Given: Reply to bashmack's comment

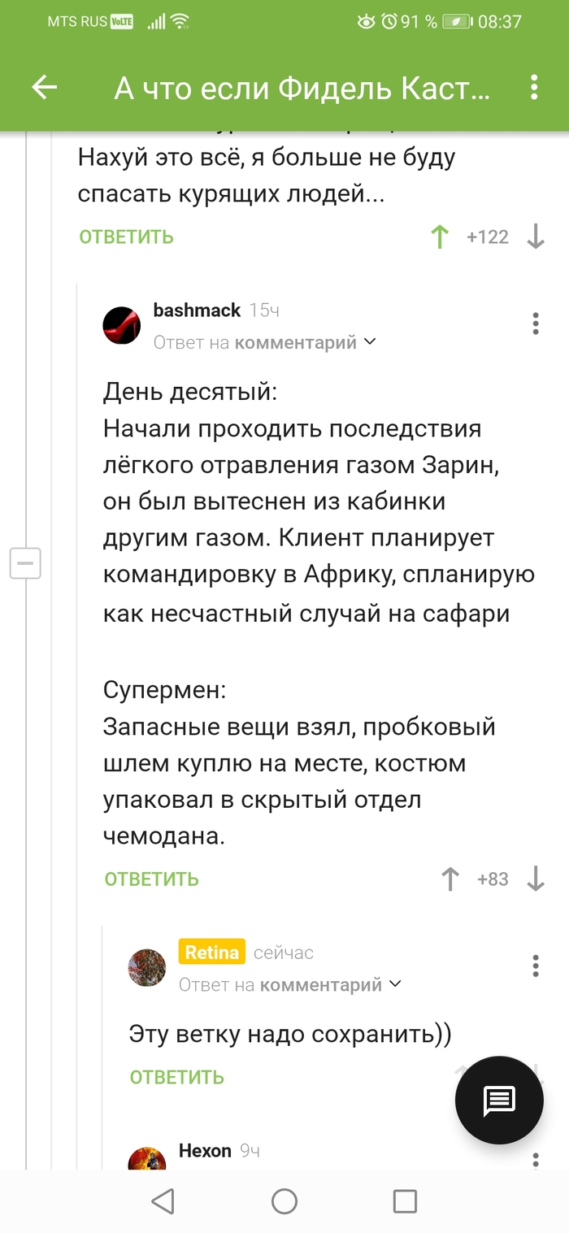Looking at the screenshot, I should point(151,879).
